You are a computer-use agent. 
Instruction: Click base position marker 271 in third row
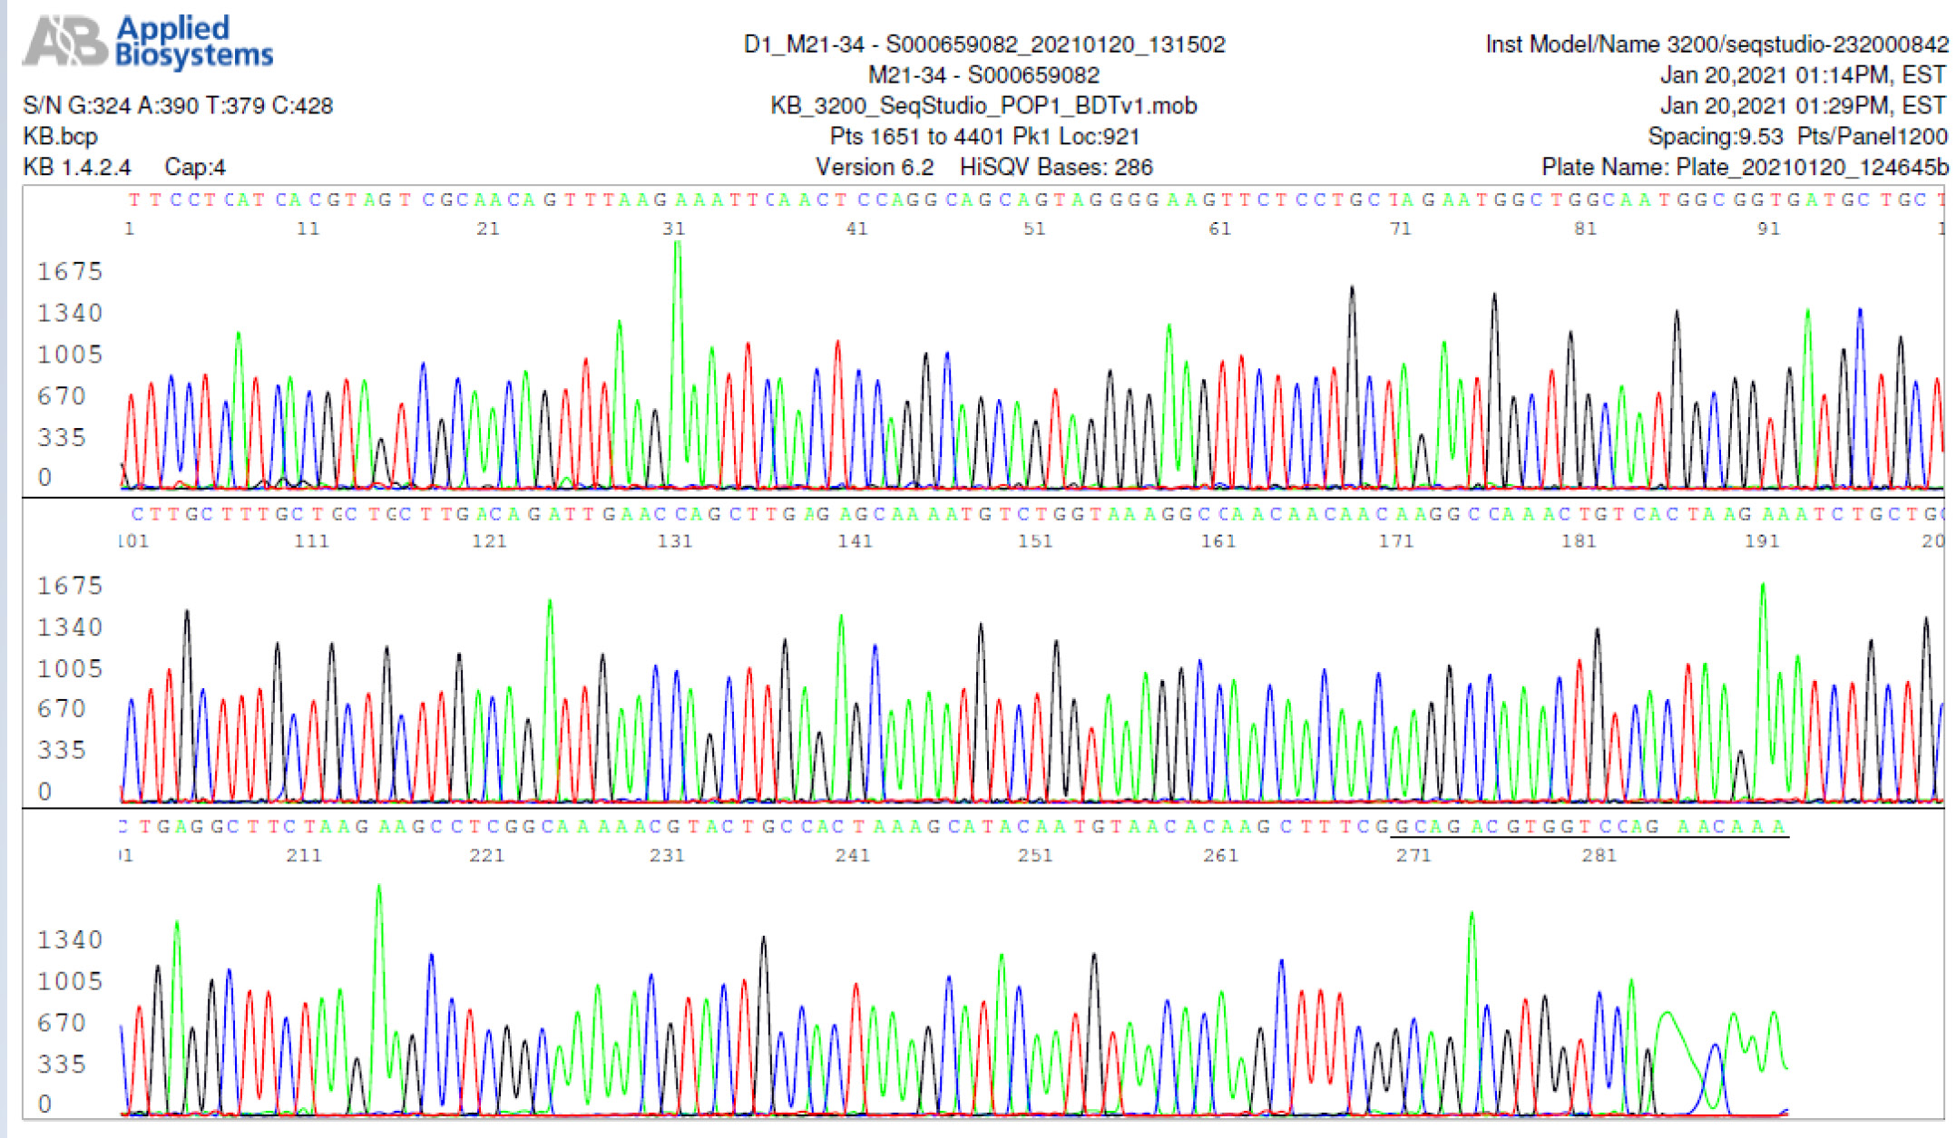tap(1413, 855)
